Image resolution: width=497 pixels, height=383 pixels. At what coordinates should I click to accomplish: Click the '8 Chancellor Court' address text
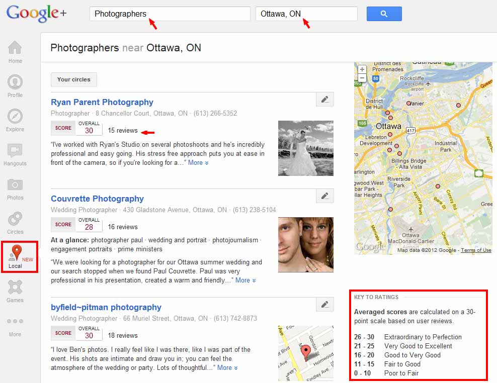pos(122,114)
